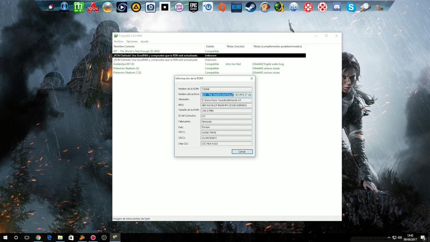Open Alcohol 120% from the dock
The image size is (430, 242).
coord(93,7)
